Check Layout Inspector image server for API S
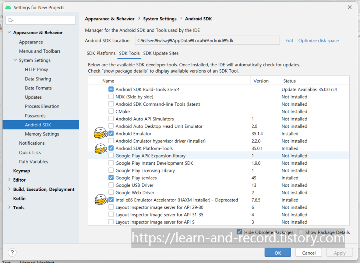 pyautogui.click(x=111, y=222)
